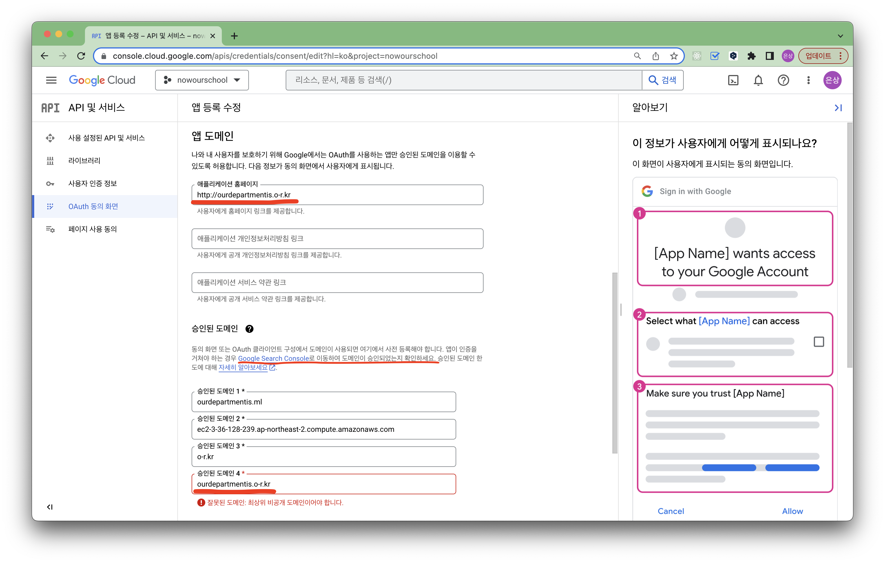Open the notifications bell
This screenshot has width=885, height=563.
pyautogui.click(x=758, y=80)
